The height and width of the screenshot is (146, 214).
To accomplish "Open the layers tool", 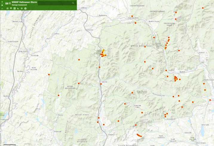I will (x=11, y=8).
